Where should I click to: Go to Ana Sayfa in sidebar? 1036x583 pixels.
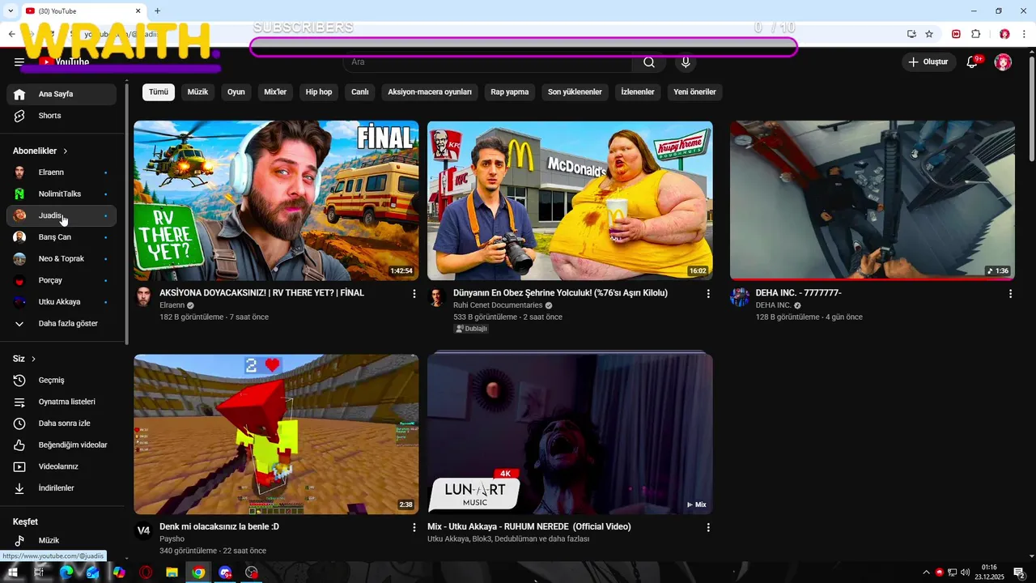pos(62,94)
